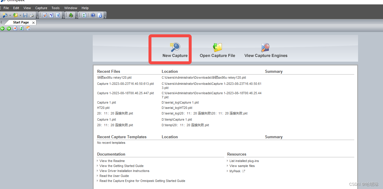Open View Driver Installation Instructions link

click(124, 171)
